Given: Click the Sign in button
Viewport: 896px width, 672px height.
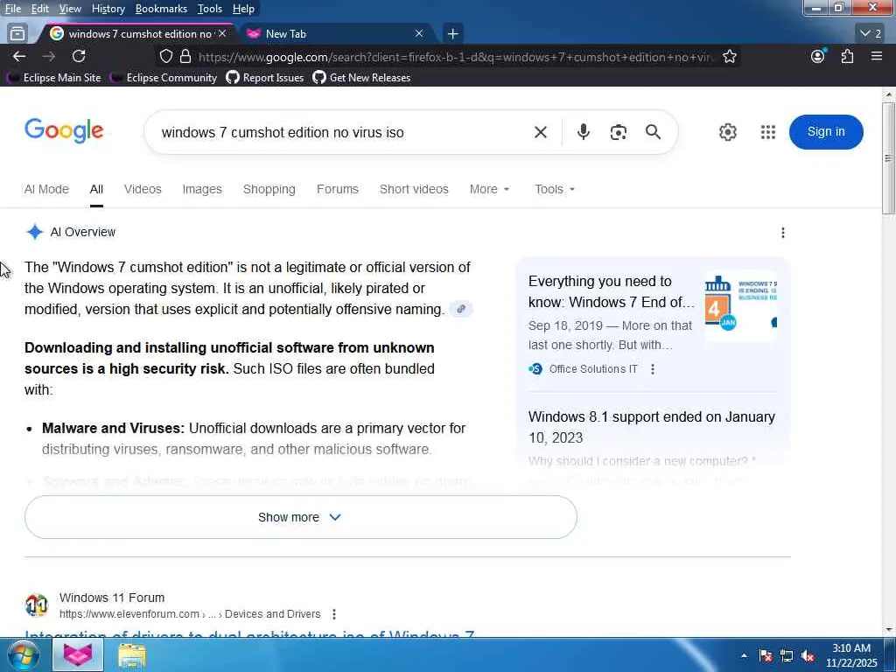Looking at the screenshot, I should point(826,131).
